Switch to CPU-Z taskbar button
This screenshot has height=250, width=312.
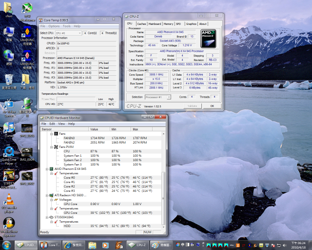137,245
